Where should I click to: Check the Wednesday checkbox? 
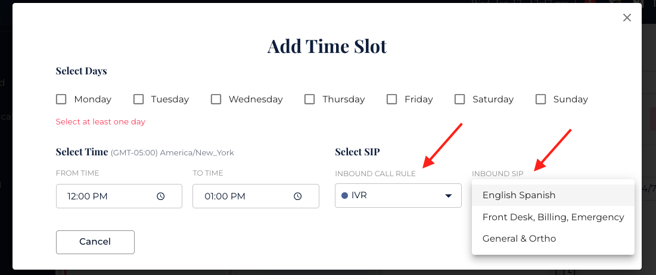coord(216,99)
